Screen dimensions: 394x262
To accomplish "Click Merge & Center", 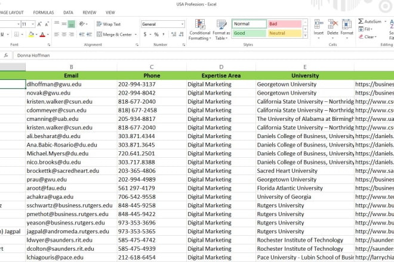I will (x=115, y=35).
